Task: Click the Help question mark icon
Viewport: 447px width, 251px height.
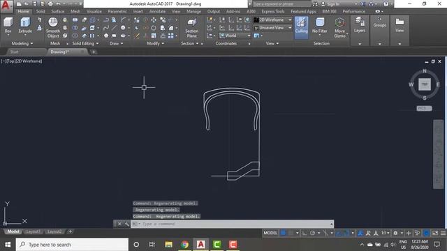Action: 386,4
